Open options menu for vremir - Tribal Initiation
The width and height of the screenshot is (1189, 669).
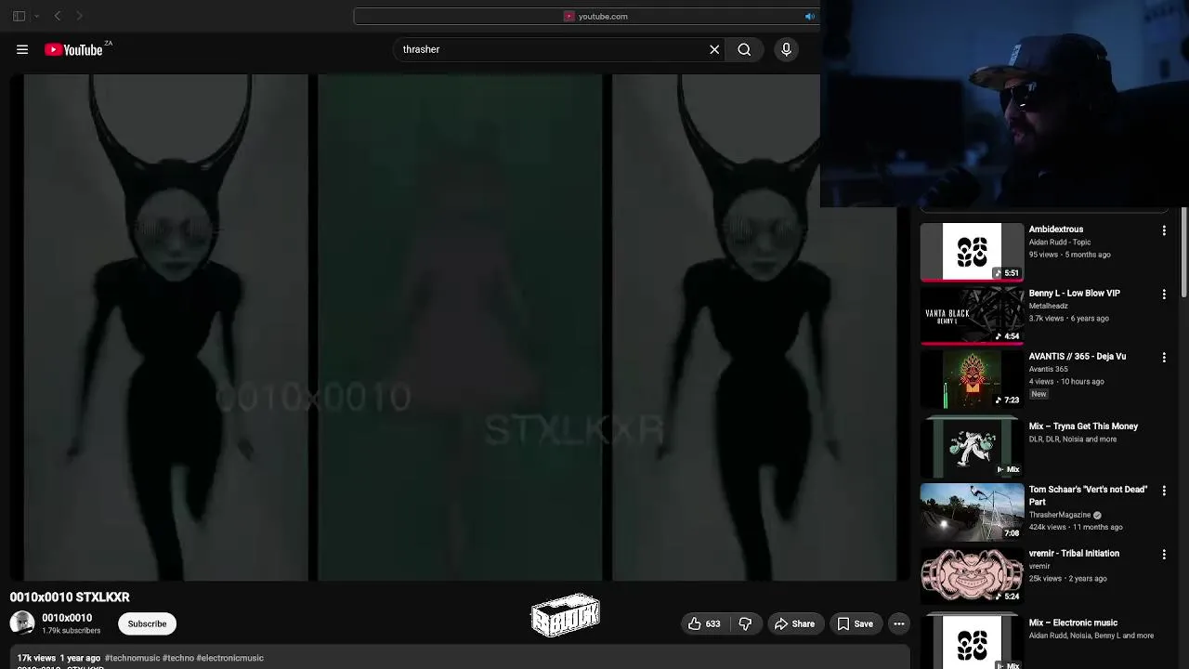pos(1164,555)
